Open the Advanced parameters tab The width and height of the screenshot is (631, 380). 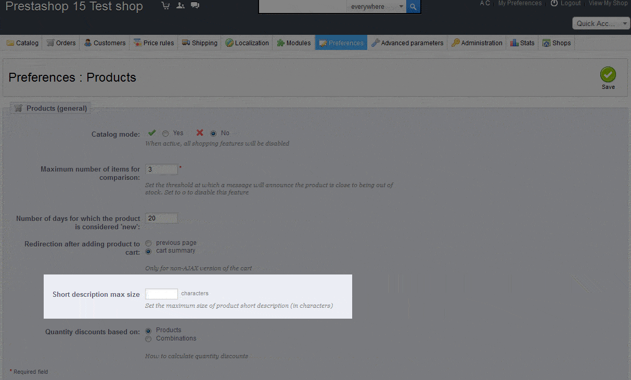click(407, 43)
